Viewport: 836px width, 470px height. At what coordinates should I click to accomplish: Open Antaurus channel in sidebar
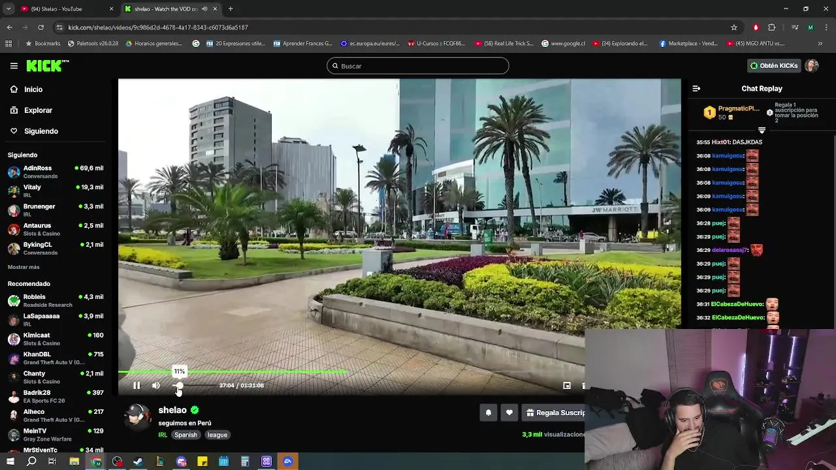(x=56, y=229)
